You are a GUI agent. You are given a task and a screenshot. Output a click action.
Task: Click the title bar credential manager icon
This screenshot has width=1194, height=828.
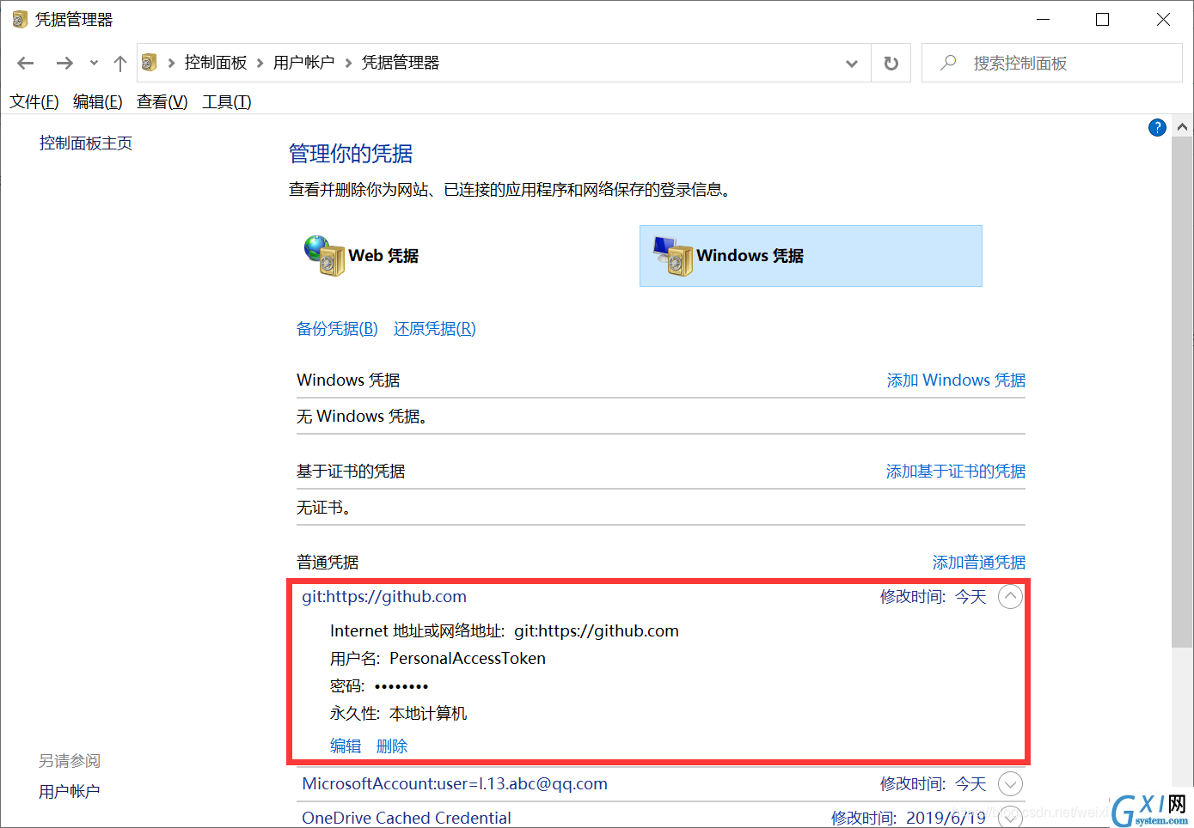[20, 19]
